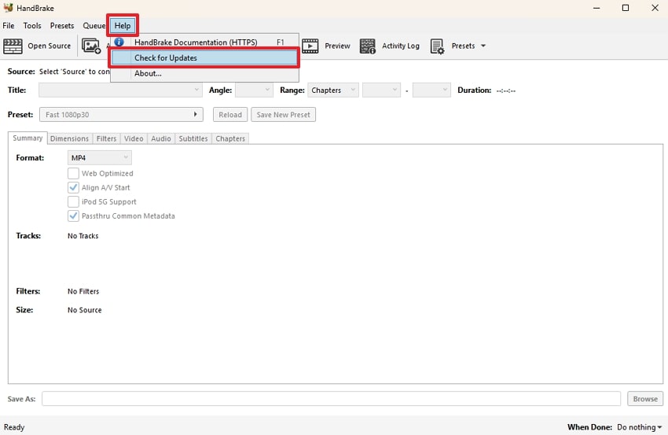Open the When Done 'Do nothing' dropdown
The height and width of the screenshot is (435, 668).
[x=639, y=427]
